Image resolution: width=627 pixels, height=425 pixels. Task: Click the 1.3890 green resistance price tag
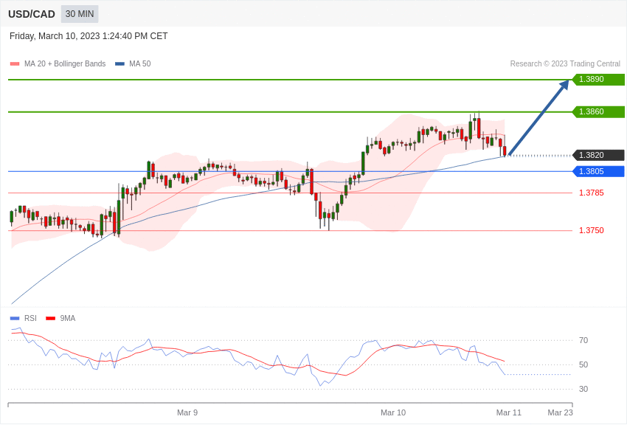pos(598,79)
